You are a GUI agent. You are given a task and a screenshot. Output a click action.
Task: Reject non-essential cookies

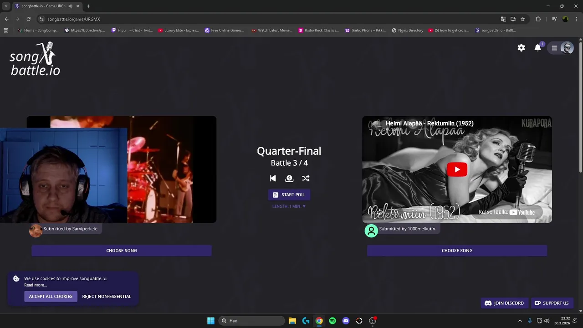[107, 297]
